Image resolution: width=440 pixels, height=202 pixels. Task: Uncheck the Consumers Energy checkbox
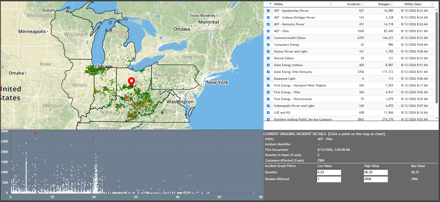point(268,45)
